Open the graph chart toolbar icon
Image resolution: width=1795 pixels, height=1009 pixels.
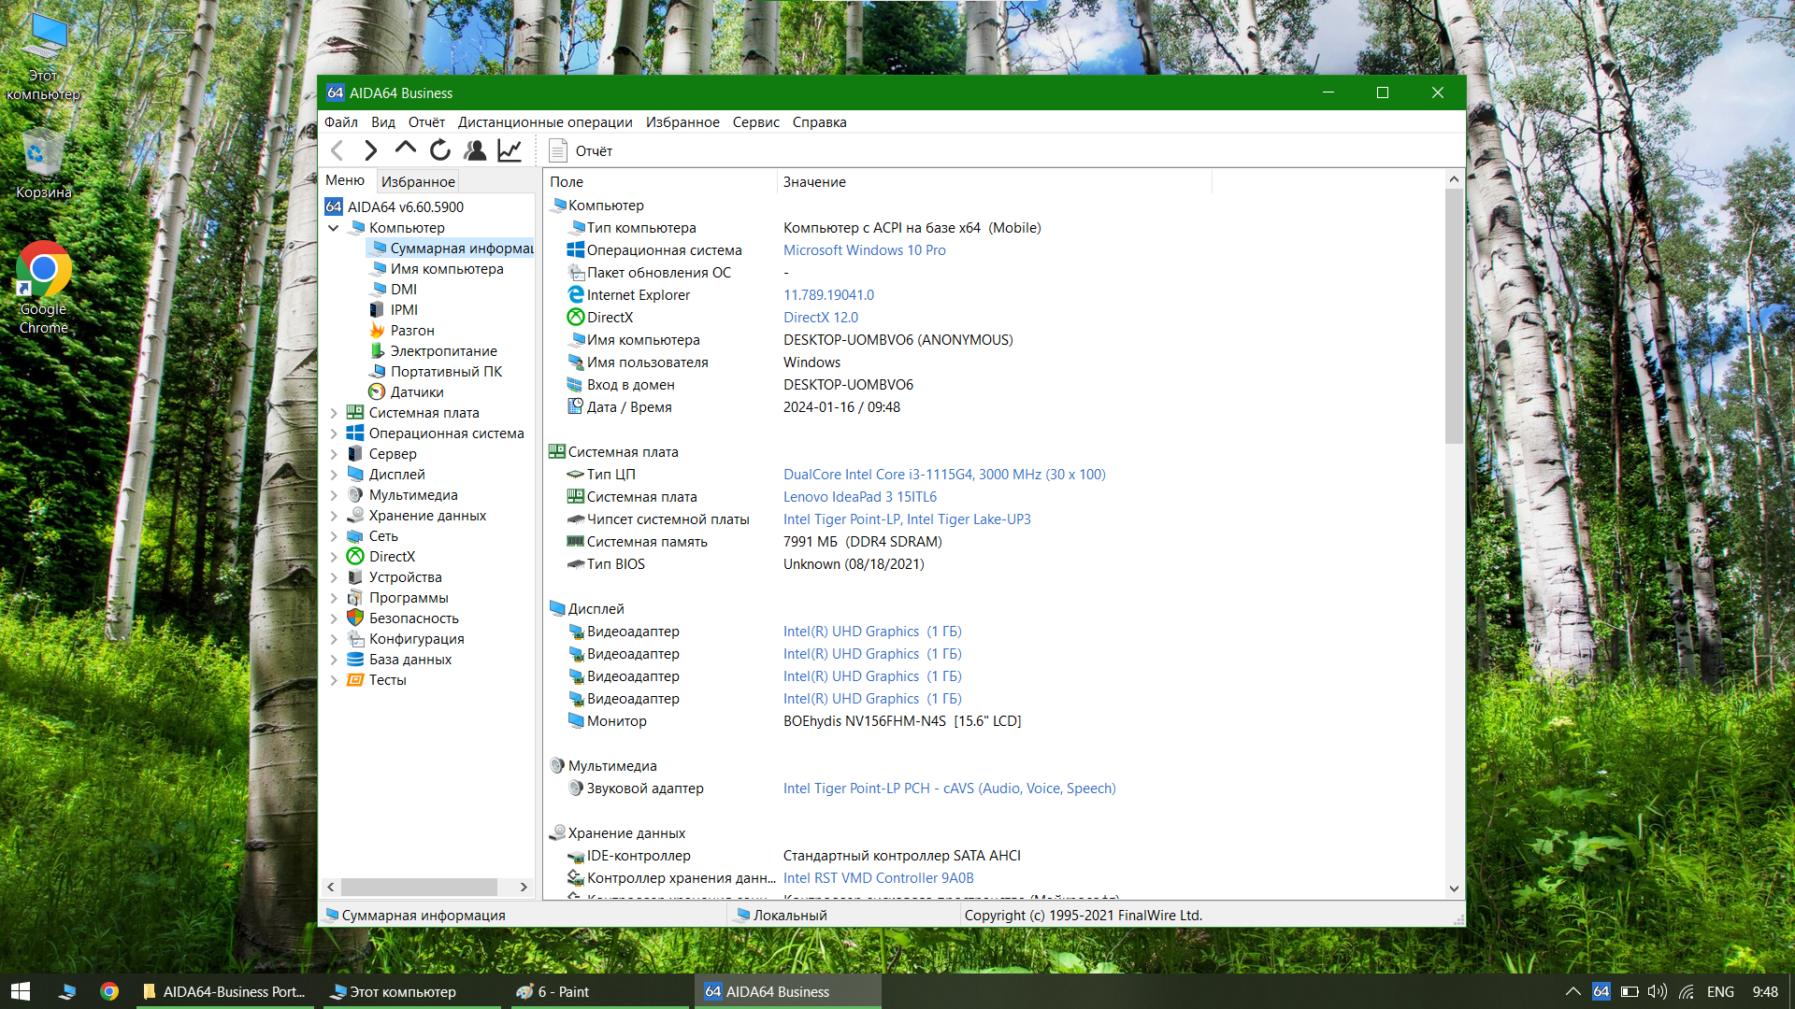[510, 150]
